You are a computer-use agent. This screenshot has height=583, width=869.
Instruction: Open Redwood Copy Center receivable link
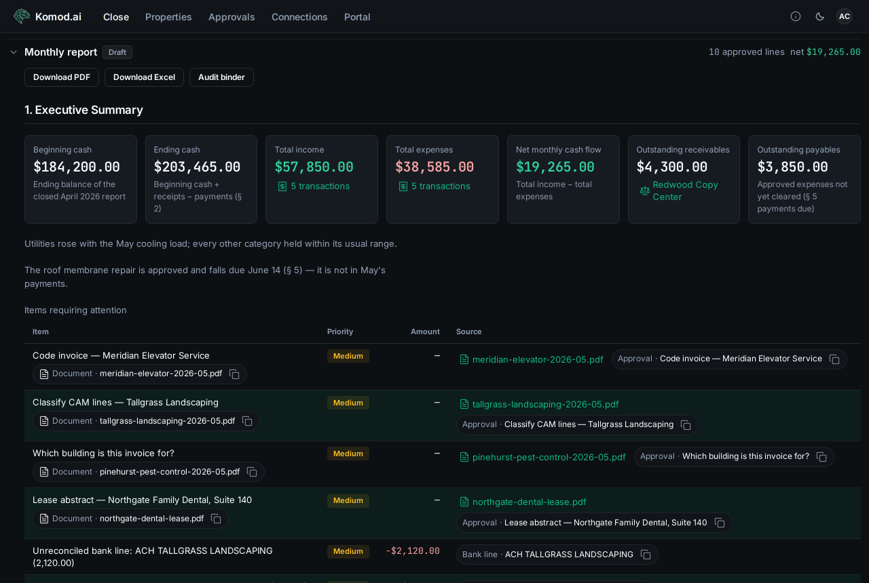685,191
